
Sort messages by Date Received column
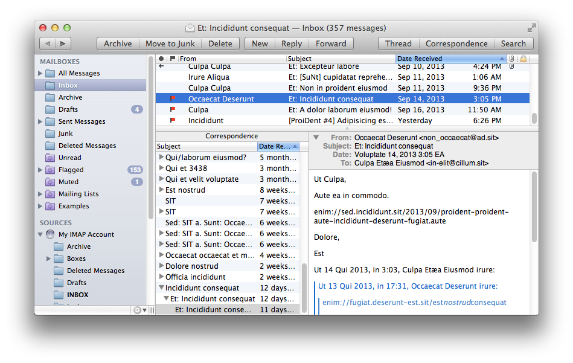pyautogui.click(x=450, y=59)
